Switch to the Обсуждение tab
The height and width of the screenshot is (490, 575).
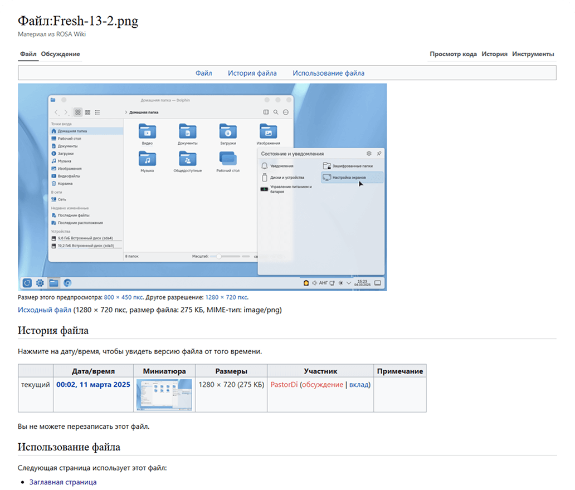point(60,54)
